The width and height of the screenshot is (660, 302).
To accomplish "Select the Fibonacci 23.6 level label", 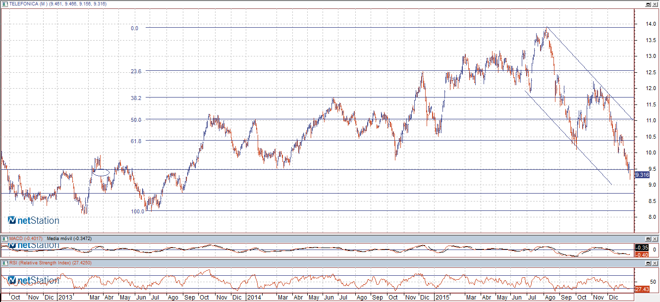I will (x=136, y=71).
